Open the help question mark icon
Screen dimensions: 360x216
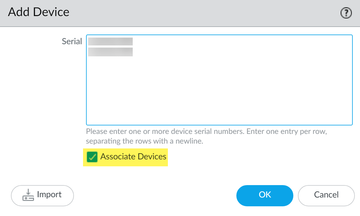coord(346,13)
